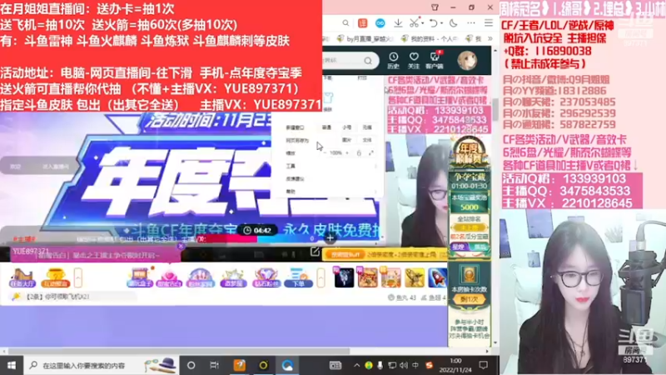Click the zoom plus stepper in menu
666x375 pixels.
[347, 152]
